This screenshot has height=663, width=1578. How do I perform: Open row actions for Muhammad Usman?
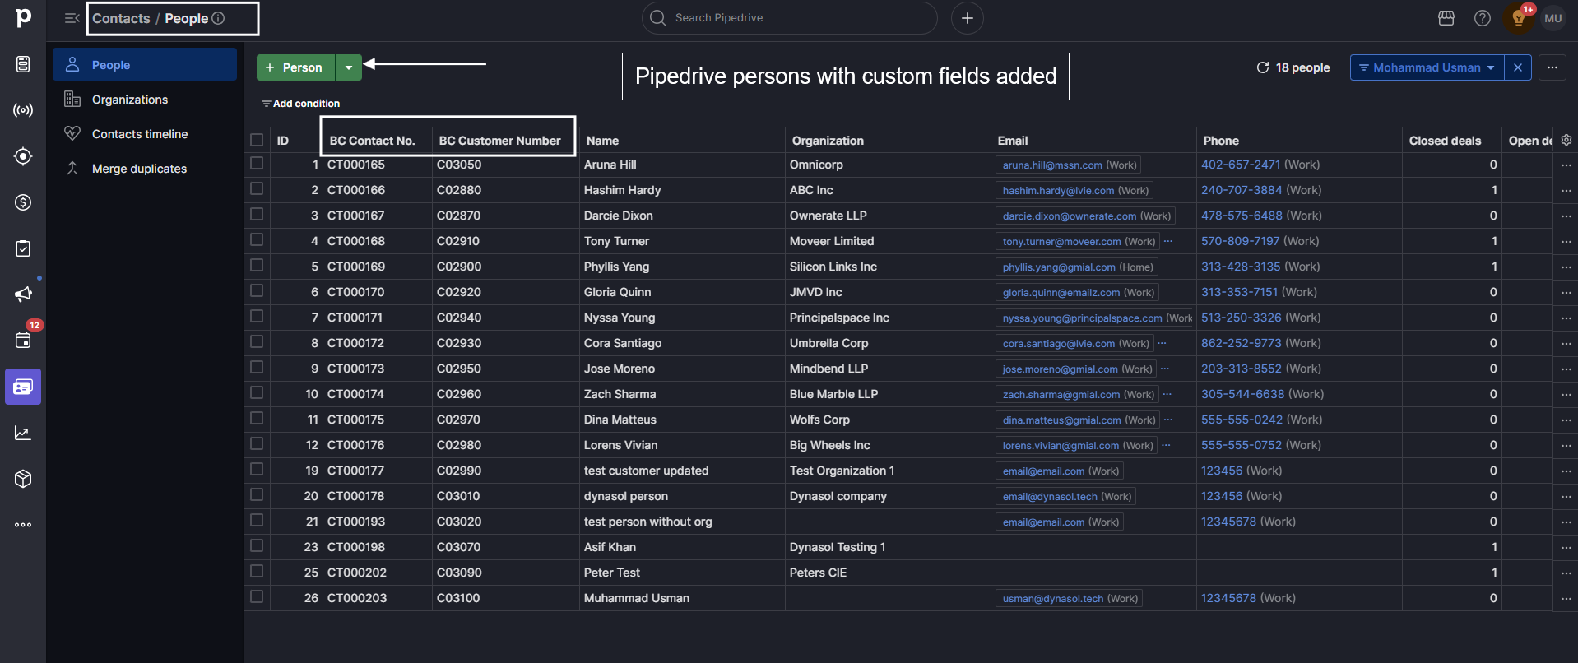click(x=1566, y=599)
